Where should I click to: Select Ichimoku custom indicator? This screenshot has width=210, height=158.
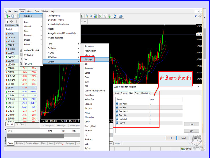pyautogui.click(x=94, y=104)
